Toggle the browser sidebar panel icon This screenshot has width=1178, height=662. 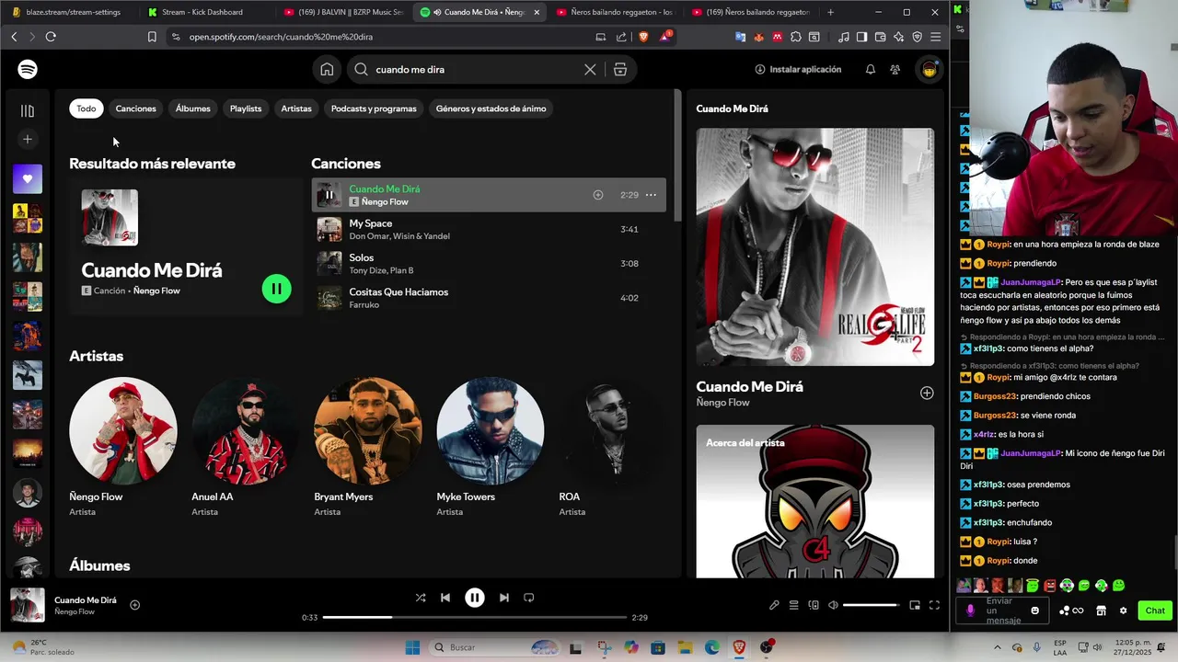[x=861, y=37]
